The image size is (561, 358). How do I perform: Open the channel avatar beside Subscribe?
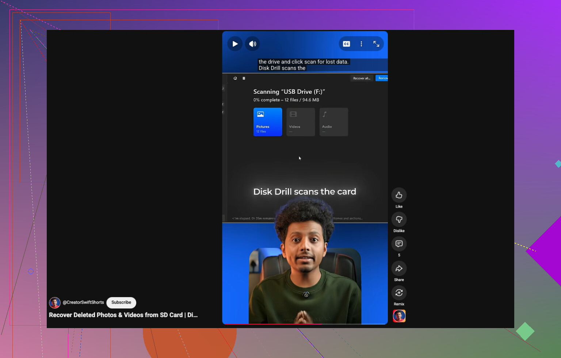click(x=55, y=303)
